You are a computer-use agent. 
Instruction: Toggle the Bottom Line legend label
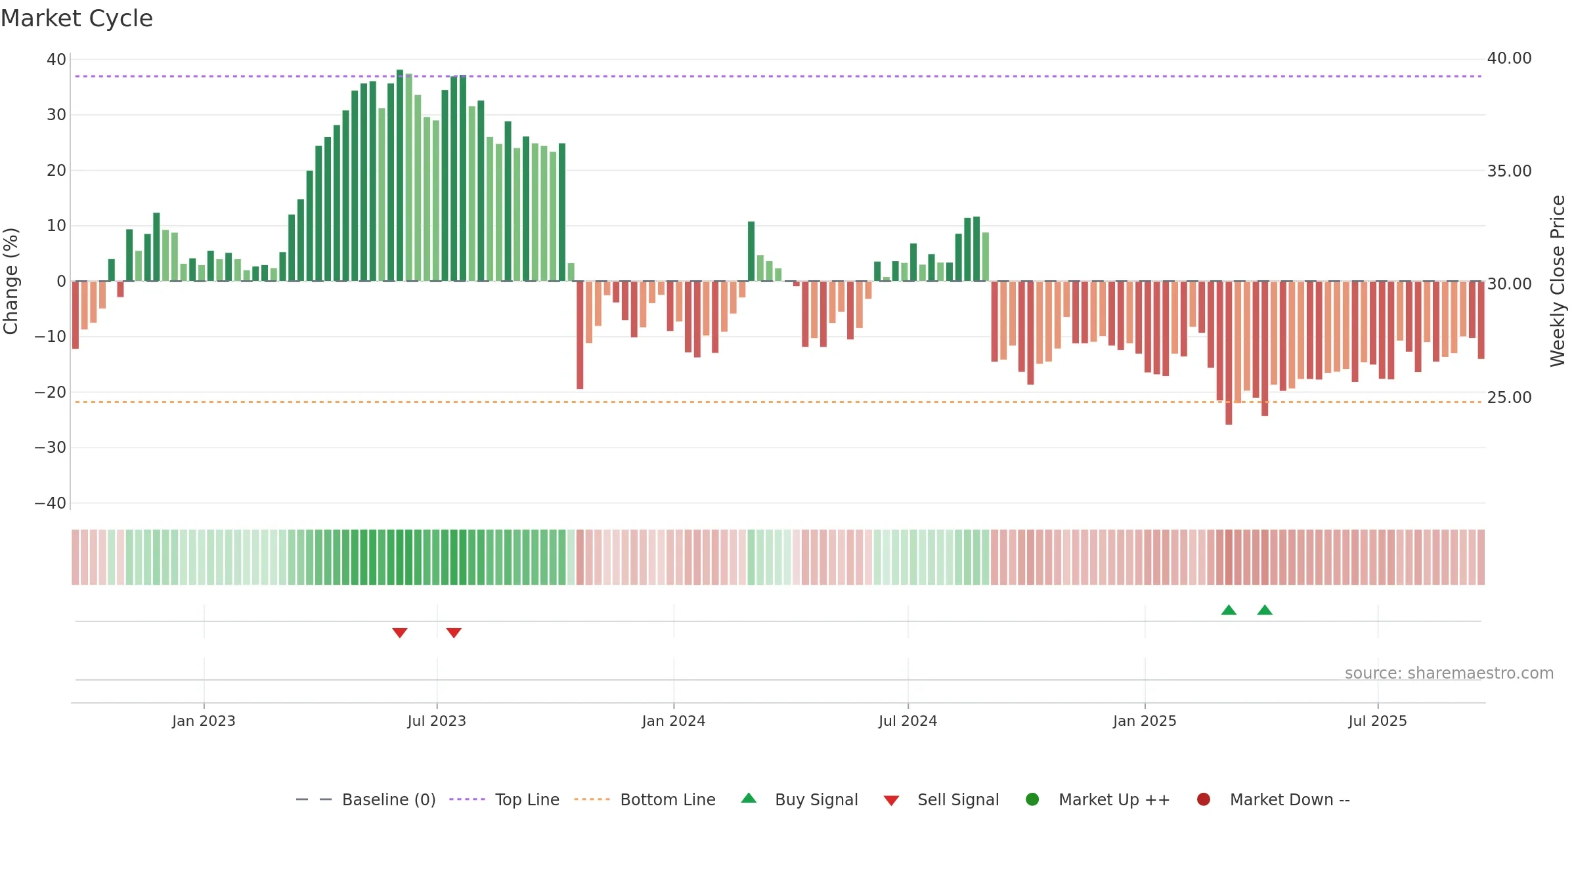point(668,799)
